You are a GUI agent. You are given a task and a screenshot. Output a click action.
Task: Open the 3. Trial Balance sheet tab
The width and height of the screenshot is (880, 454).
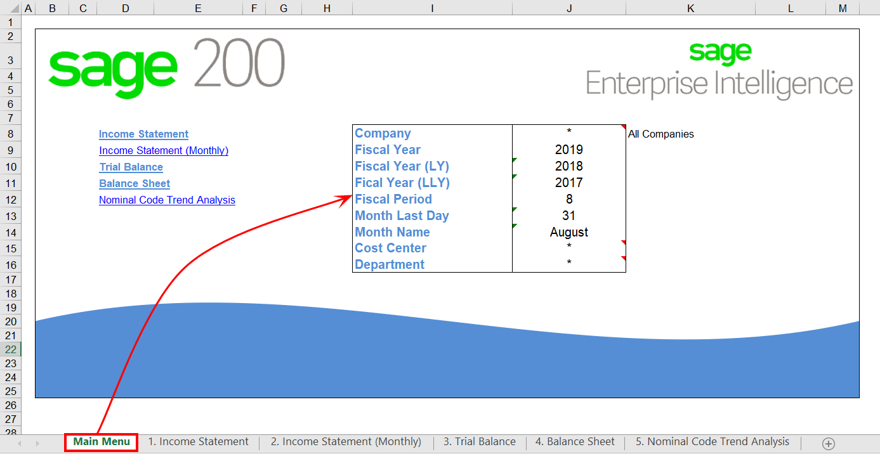(x=479, y=442)
